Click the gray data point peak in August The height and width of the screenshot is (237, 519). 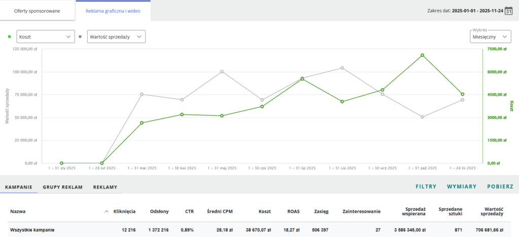point(342,68)
